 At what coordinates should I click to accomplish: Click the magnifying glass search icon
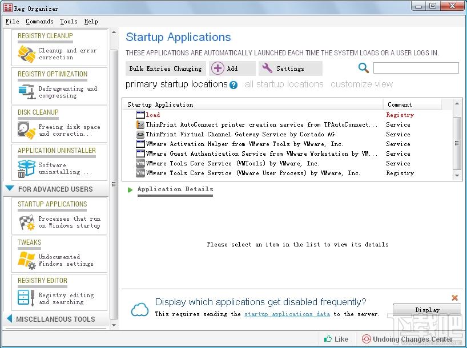click(x=364, y=68)
